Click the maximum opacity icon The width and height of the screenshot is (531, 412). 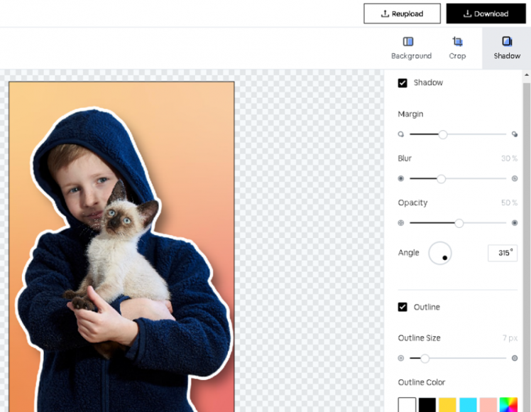(x=515, y=223)
